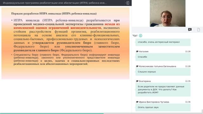Click the exit webinar icon in header

[x=127, y=3]
